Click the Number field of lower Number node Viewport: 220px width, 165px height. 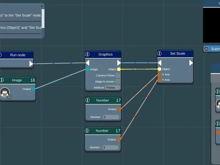[x=110, y=147]
